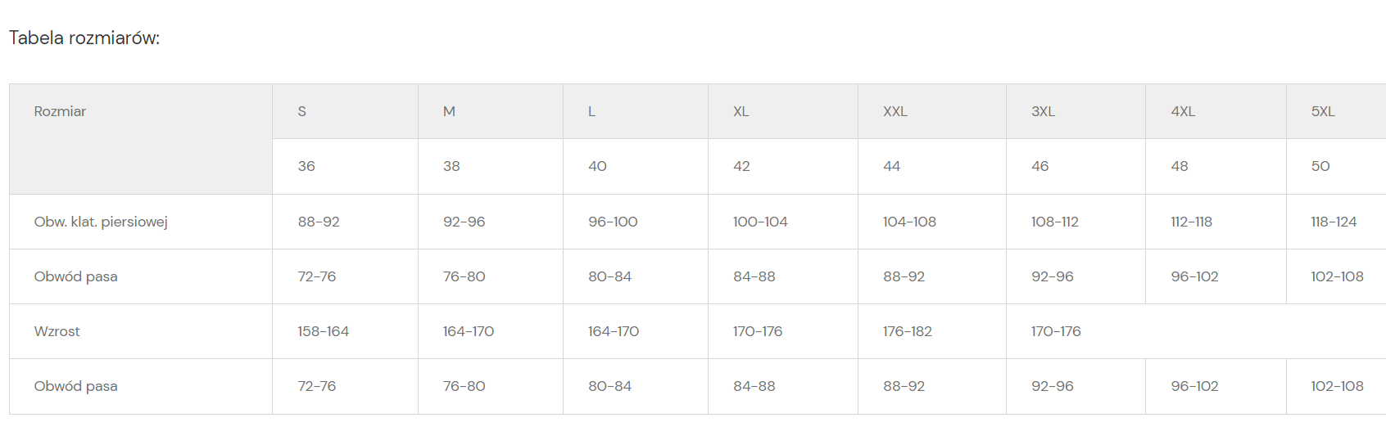The height and width of the screenshot is (440, 1386).
Task: Click chest measurement 118-124 cell
Action: (1334, 222)
